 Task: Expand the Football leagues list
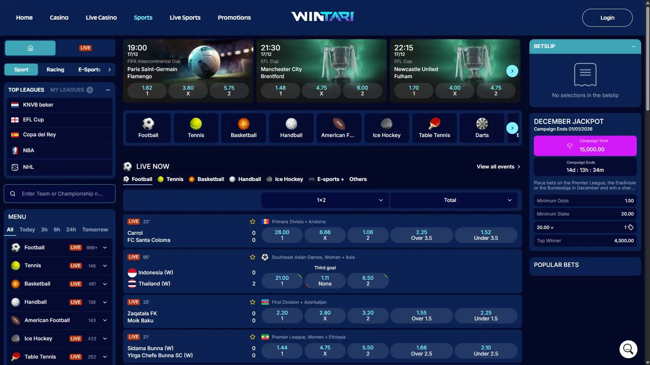(105, 247)
